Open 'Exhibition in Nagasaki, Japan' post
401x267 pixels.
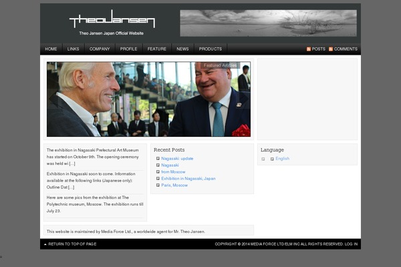[188, 178]
